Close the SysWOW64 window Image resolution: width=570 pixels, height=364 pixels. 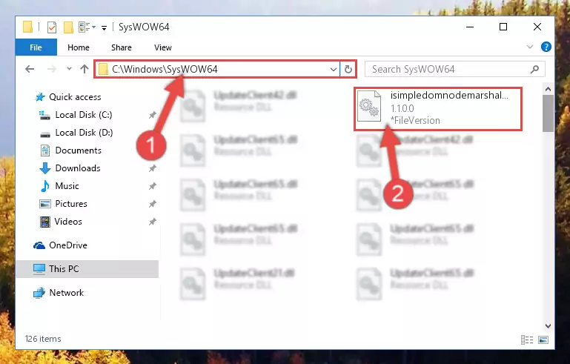(537, 27)
